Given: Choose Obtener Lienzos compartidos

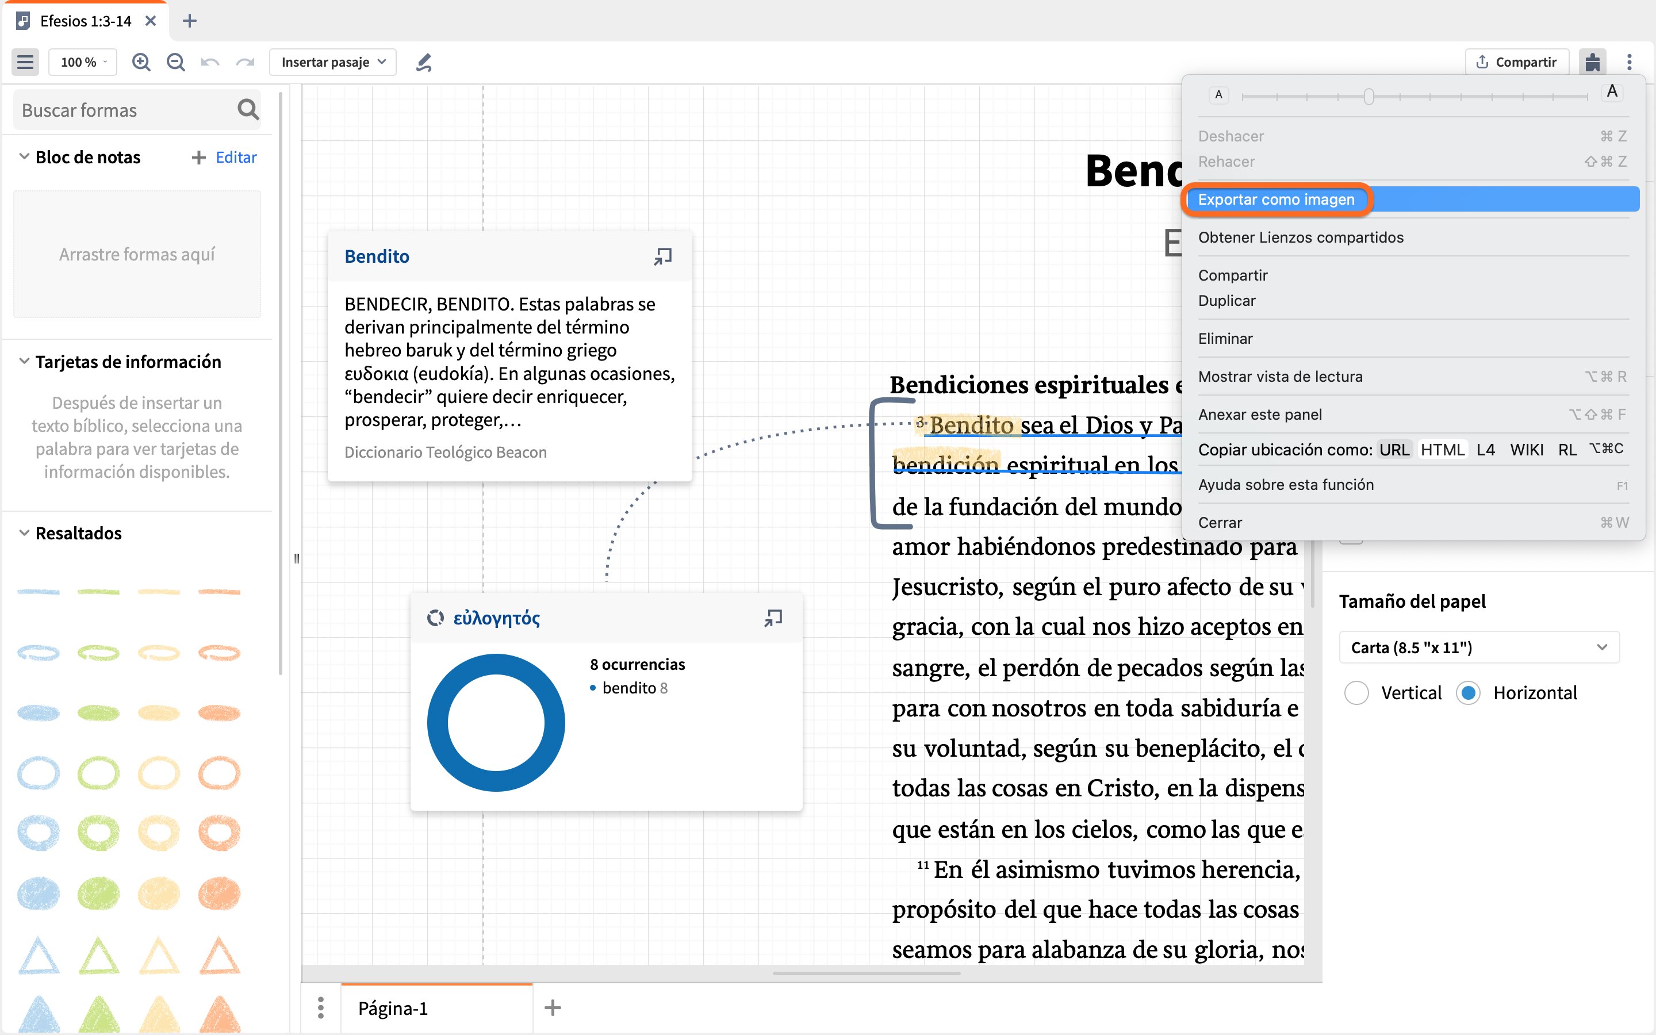Looking at the screenshot, I should (1413, 237).
